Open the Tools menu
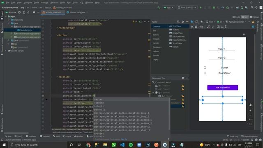This screenshot has height=148, width=263. pyautogui.click(x=75, y=2)
